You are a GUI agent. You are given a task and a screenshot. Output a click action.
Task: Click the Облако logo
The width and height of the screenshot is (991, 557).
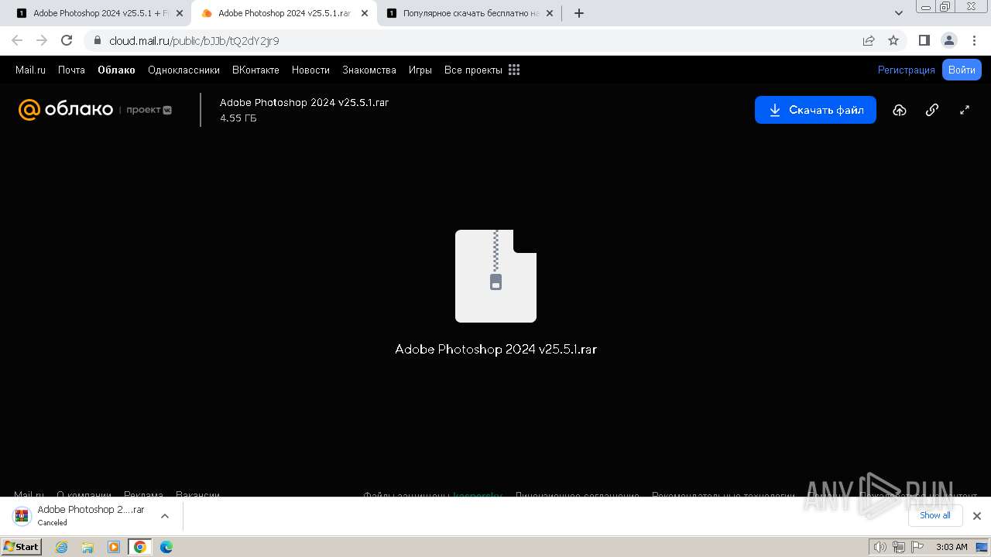click(x=66, y=110)
